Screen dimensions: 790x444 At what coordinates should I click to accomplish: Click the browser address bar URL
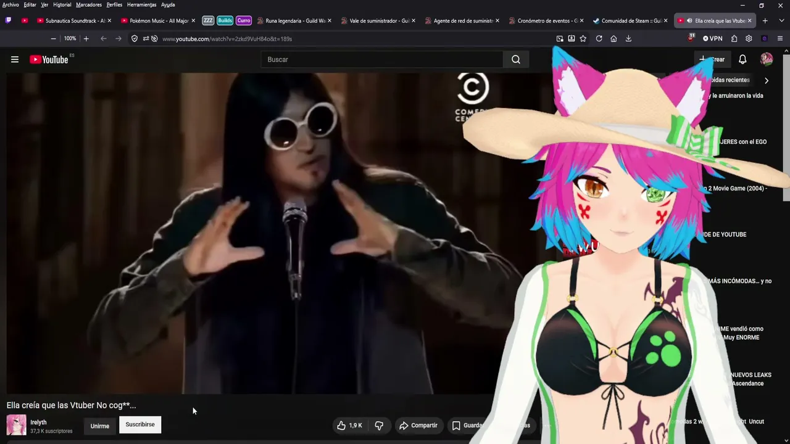point(227,38)
